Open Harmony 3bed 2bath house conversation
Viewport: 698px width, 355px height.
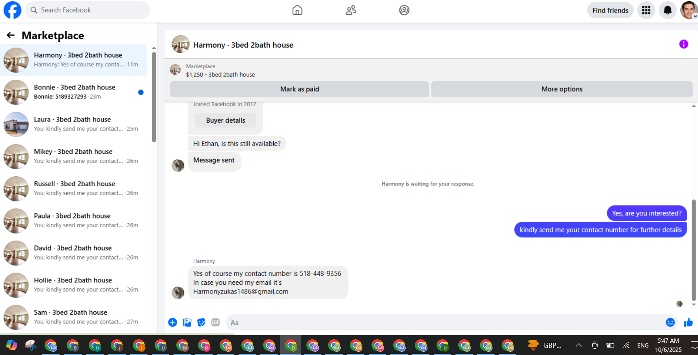pos(73,60)
